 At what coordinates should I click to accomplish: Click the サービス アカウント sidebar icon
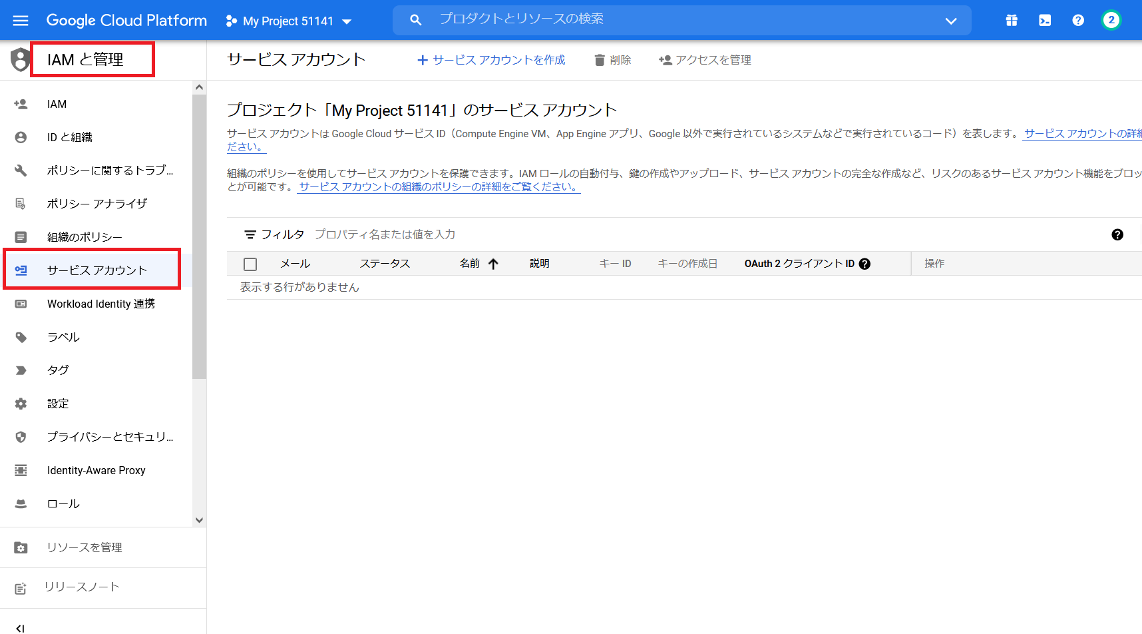[21, 270]
